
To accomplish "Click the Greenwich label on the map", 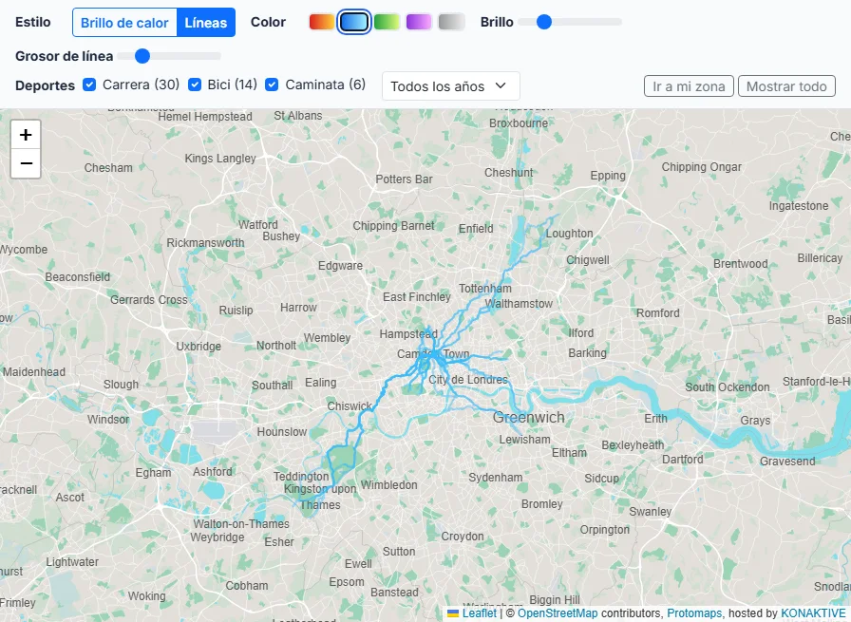I will [529, 417].
